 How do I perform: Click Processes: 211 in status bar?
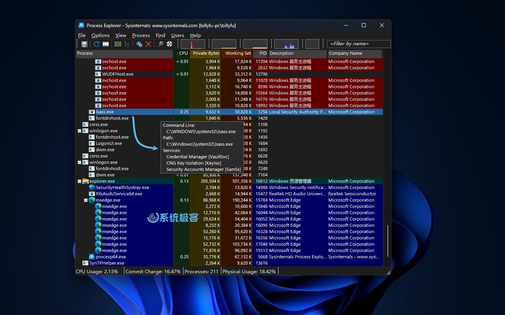(x=202, y=271)
